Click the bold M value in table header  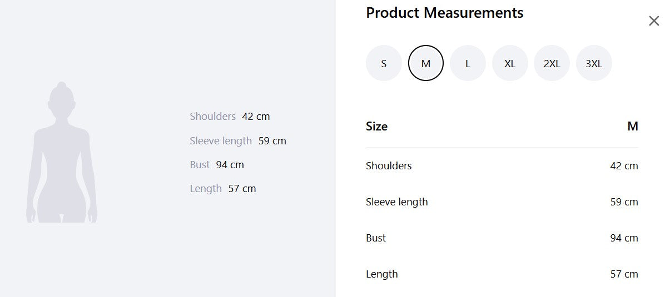(632, 127)
